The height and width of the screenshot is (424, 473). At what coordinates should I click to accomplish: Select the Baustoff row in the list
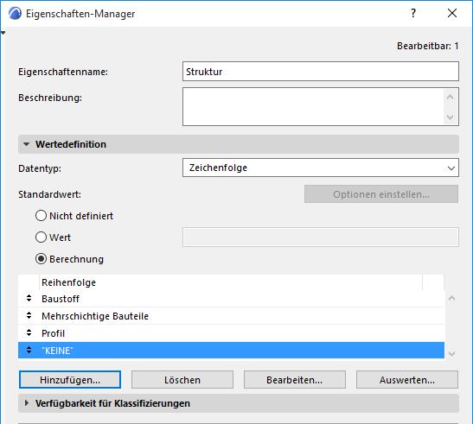pyautogui.click(x=232, y=299)
